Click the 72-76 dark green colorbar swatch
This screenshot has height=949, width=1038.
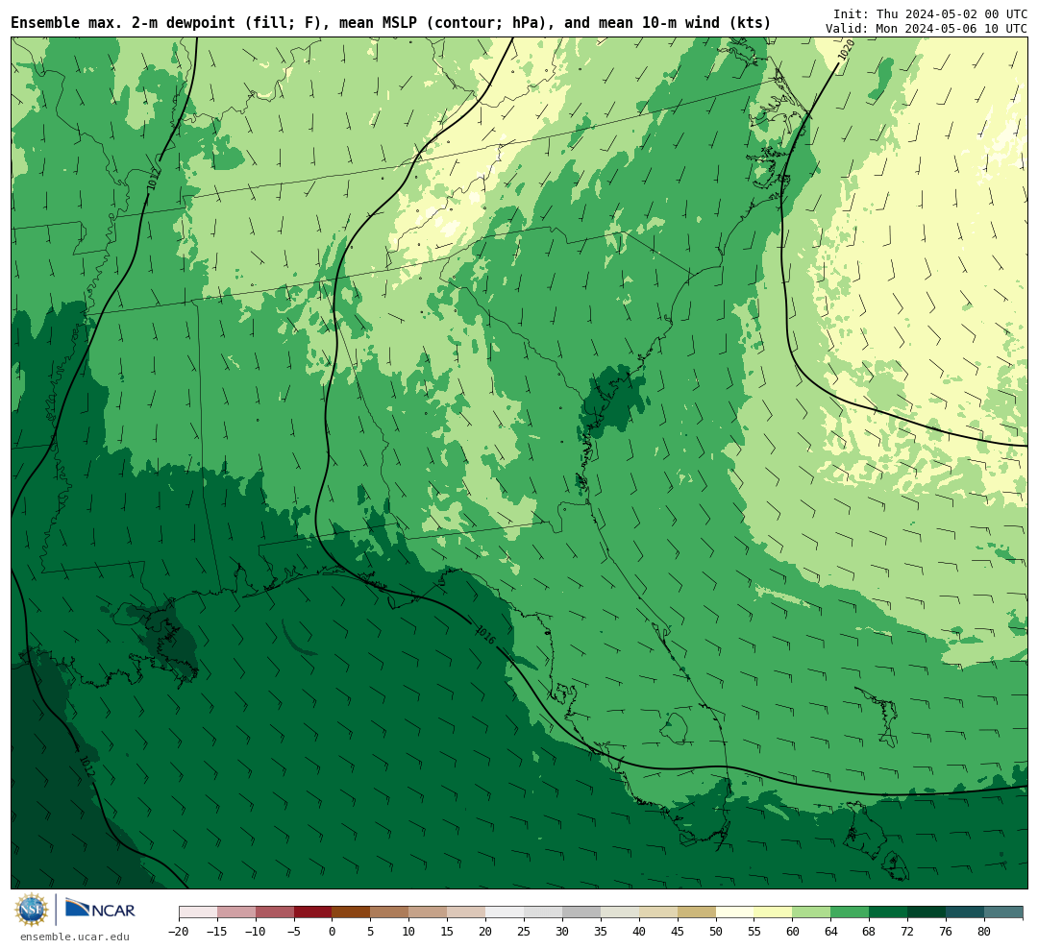pos(927,912)
